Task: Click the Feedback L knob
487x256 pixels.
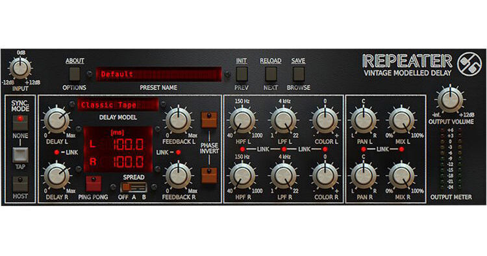Action: point(179,121)
